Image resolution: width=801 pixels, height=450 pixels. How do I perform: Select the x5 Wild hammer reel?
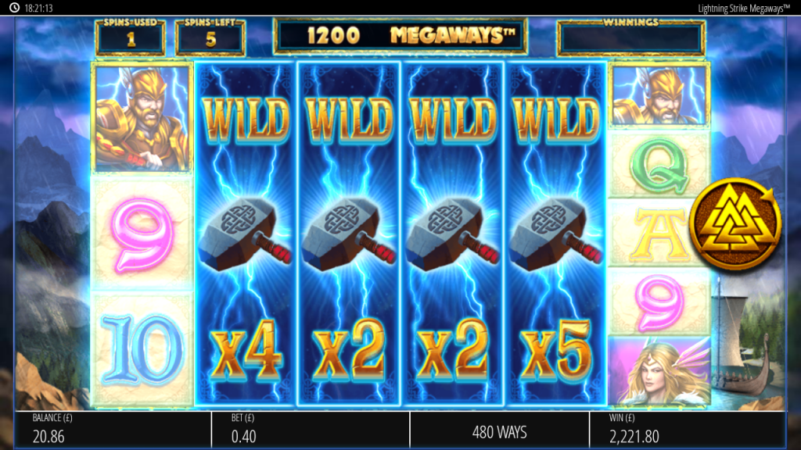tap(555, 234)
